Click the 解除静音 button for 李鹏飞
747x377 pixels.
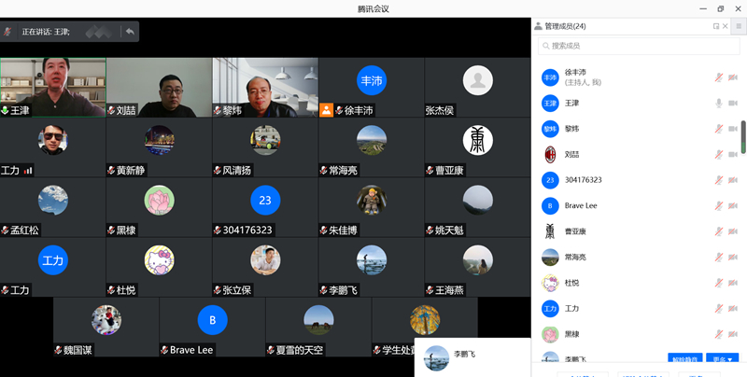(685, 359)
